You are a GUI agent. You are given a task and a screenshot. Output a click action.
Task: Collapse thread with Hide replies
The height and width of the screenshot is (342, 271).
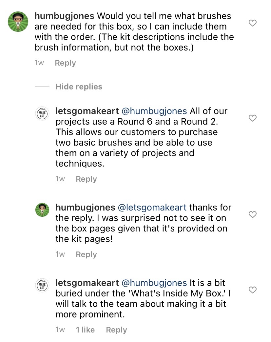tap(79, 87)
